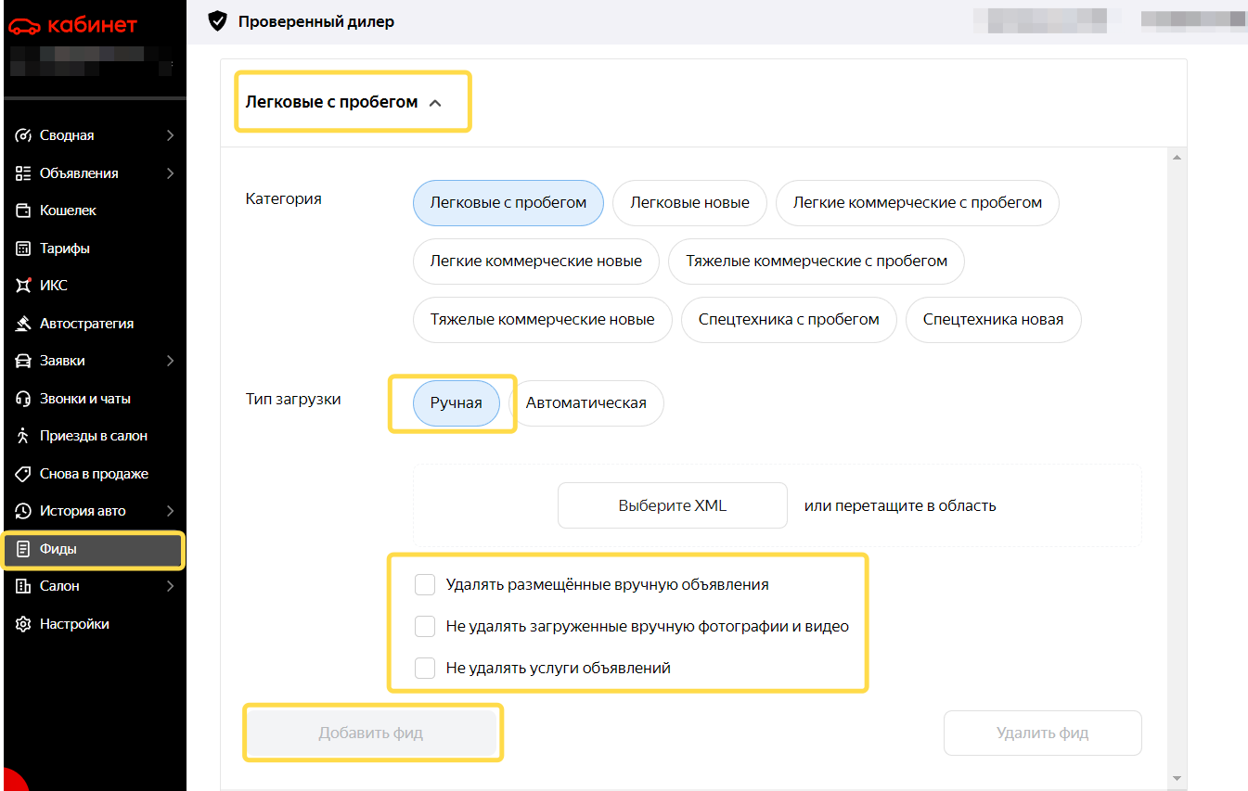Click the Сводная dashboard gauge icon
Viewport: 1248px width, 791px height.
tap(23, 135)
